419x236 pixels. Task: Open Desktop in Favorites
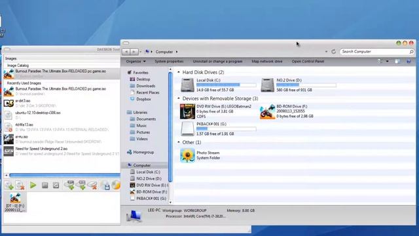pyautogui.click(x=143, y=79)
